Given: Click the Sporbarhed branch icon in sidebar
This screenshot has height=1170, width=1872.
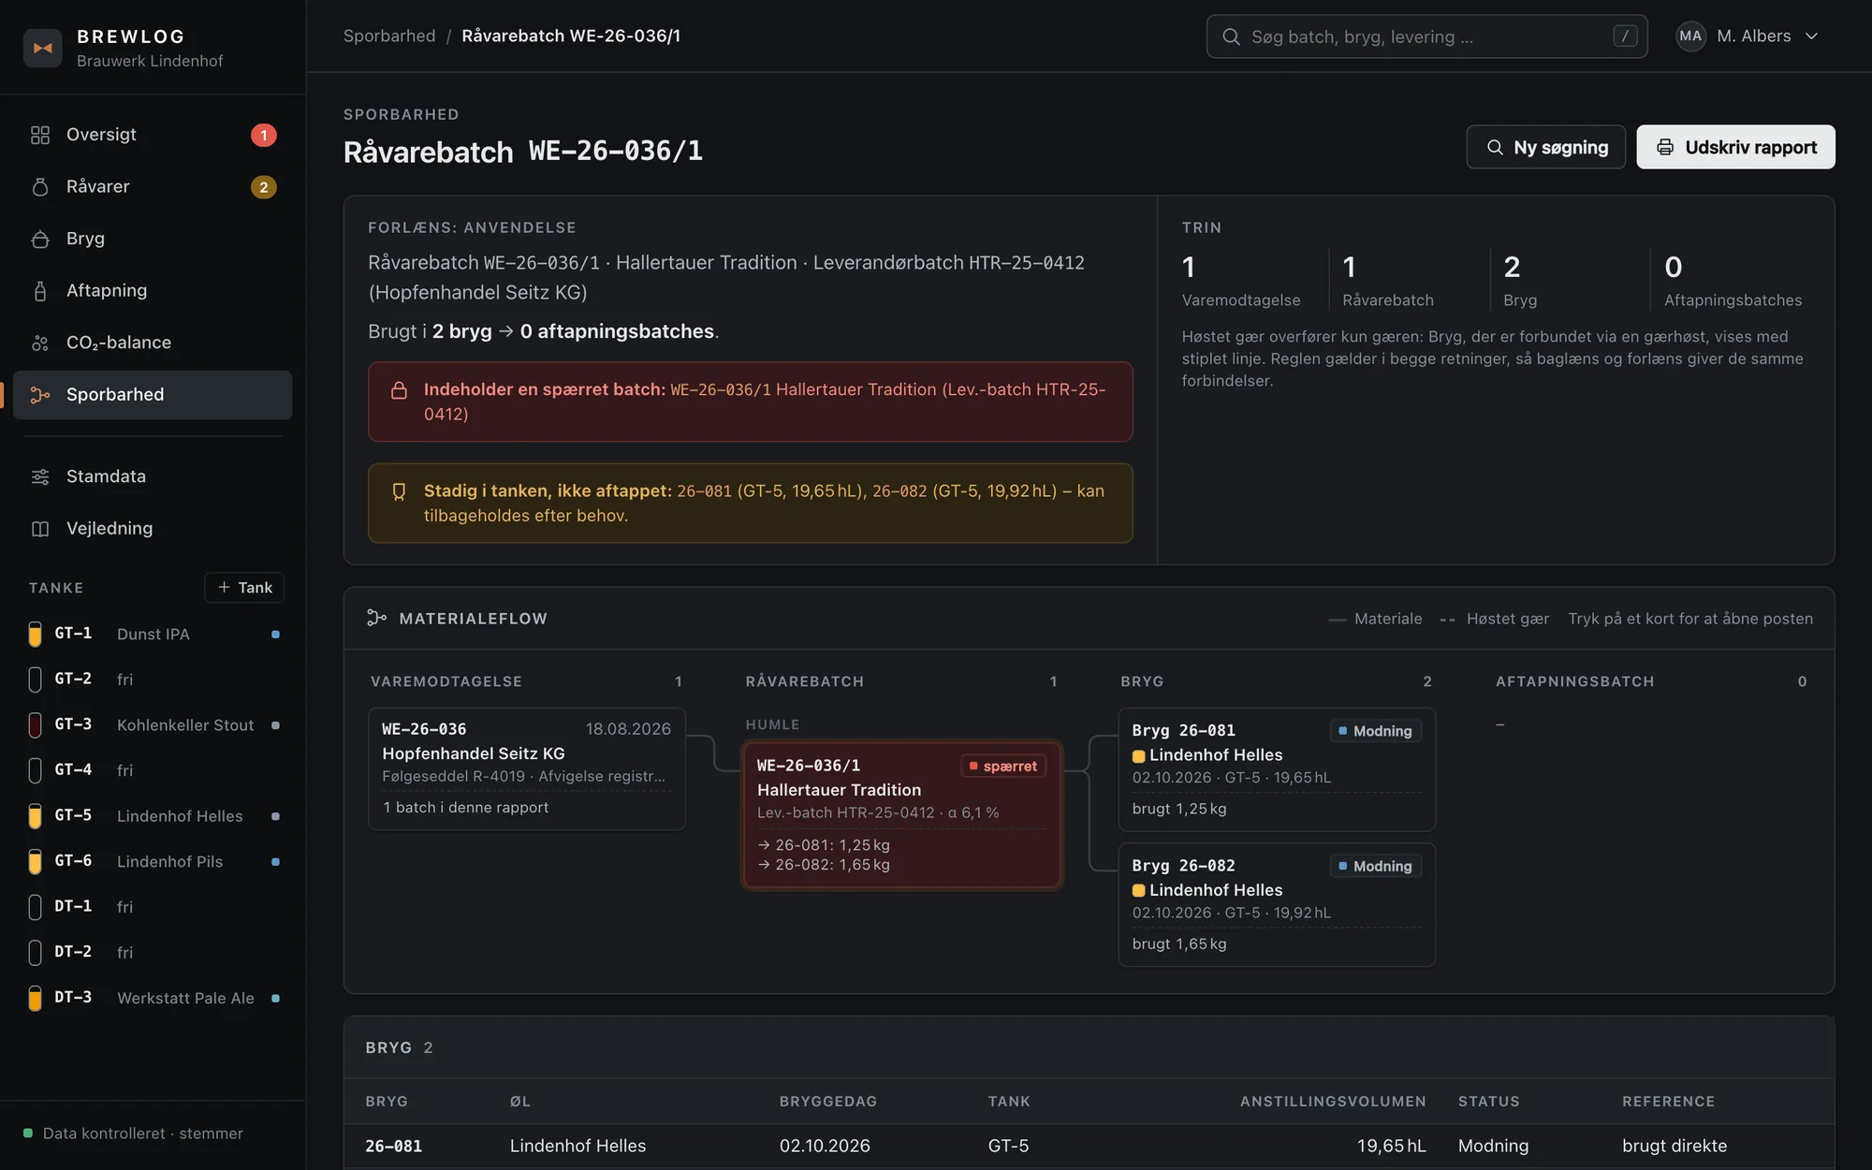Looking at the screenshot, I should pos(40,395).
